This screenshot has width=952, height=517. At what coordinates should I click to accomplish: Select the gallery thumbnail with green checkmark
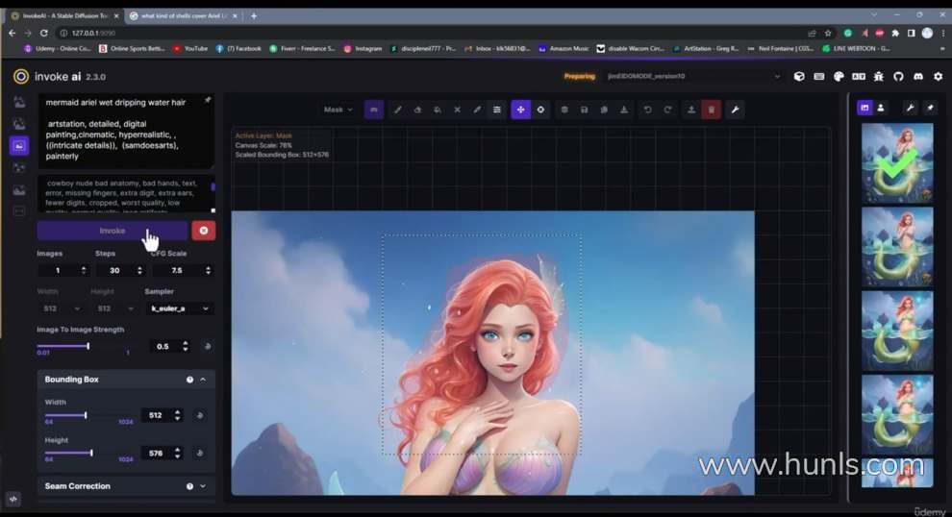click(897, 162)
